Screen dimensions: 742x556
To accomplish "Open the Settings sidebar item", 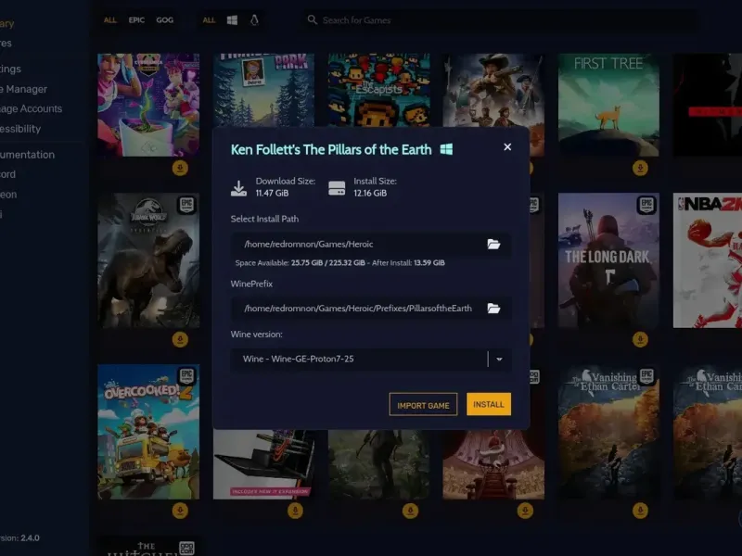I will click(x=10, y=69).
